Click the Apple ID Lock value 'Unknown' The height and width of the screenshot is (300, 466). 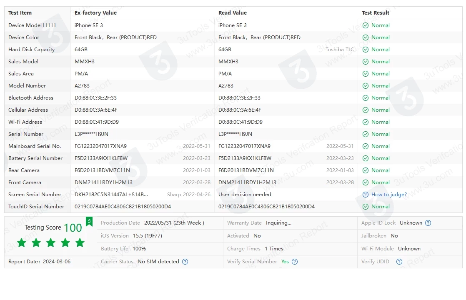pos(411,223)
